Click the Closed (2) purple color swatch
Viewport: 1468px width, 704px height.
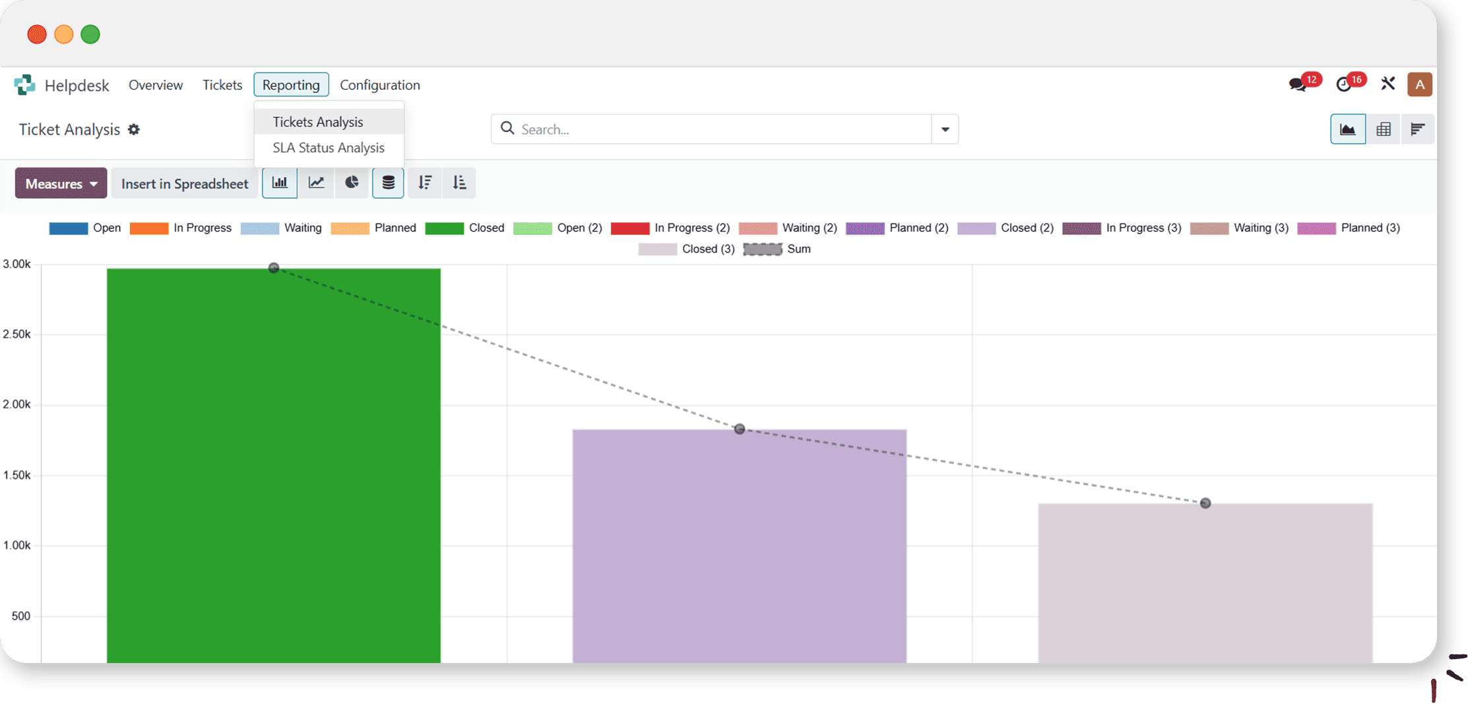(x=976, y=228)
